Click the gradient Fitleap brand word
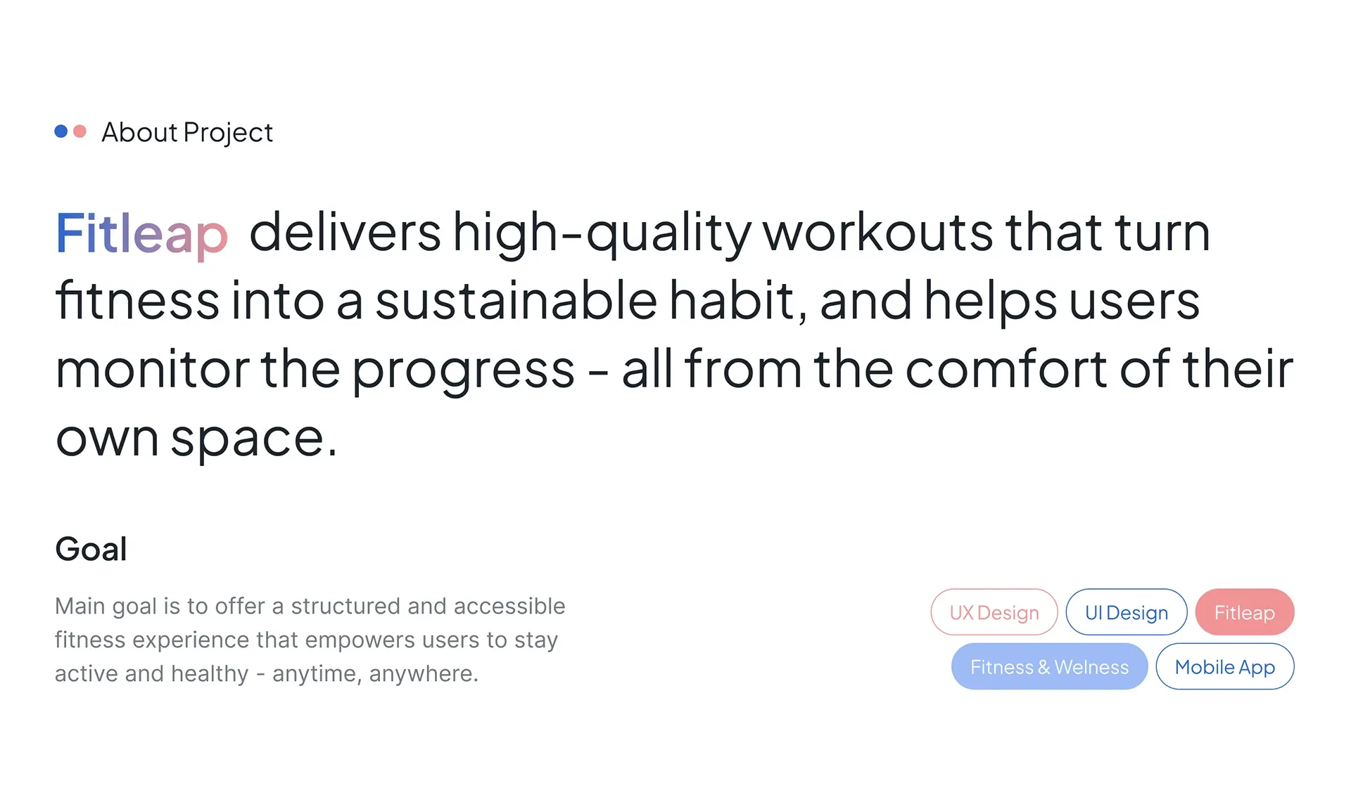 tap(141, 233)
